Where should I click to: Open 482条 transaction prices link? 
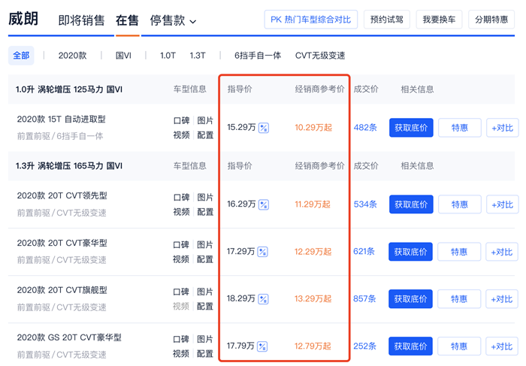click(365, 128)
